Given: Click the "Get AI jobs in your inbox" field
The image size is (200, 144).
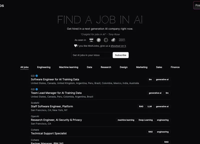Looking at the screenshot, I should click(91, 55).
